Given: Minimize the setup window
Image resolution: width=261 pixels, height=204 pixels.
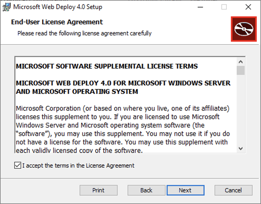Looking at the screenshot, I should [200, 7].
